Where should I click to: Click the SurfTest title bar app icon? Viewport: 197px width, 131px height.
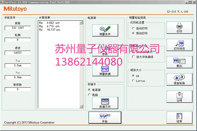point(2,2)
